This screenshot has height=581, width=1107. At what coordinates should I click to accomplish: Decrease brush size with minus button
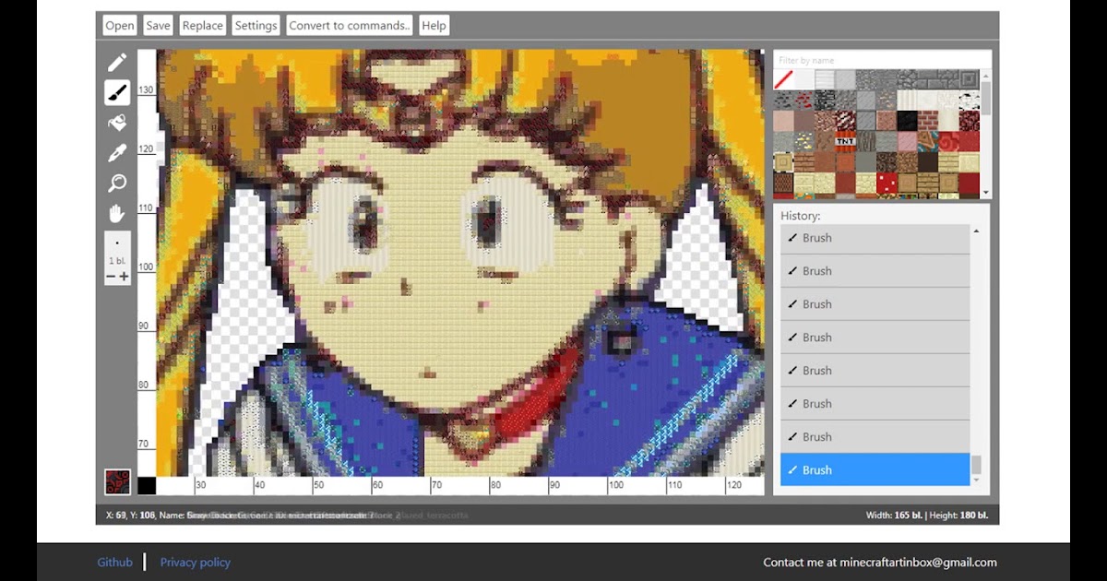pyautogui.click(x=111, y=277)
